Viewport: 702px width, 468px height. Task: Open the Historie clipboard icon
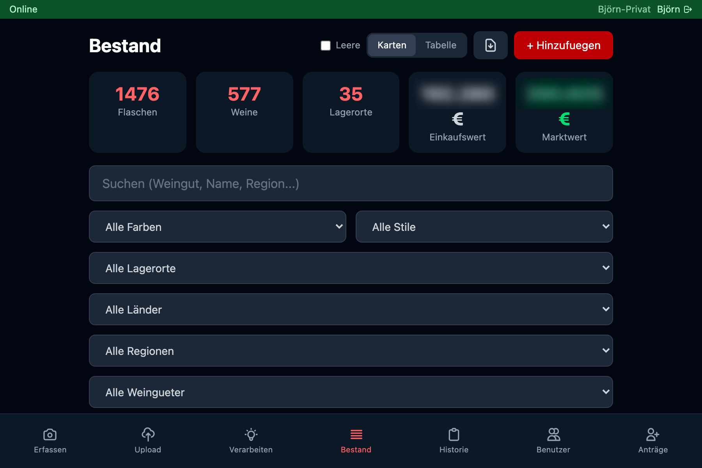click(454, 434)
